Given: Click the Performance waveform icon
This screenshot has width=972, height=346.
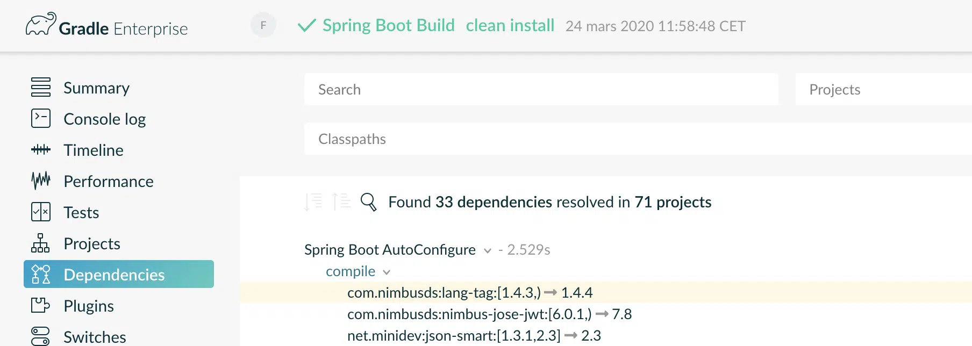Looking at the screenshot, I should (x=41, y=181).
